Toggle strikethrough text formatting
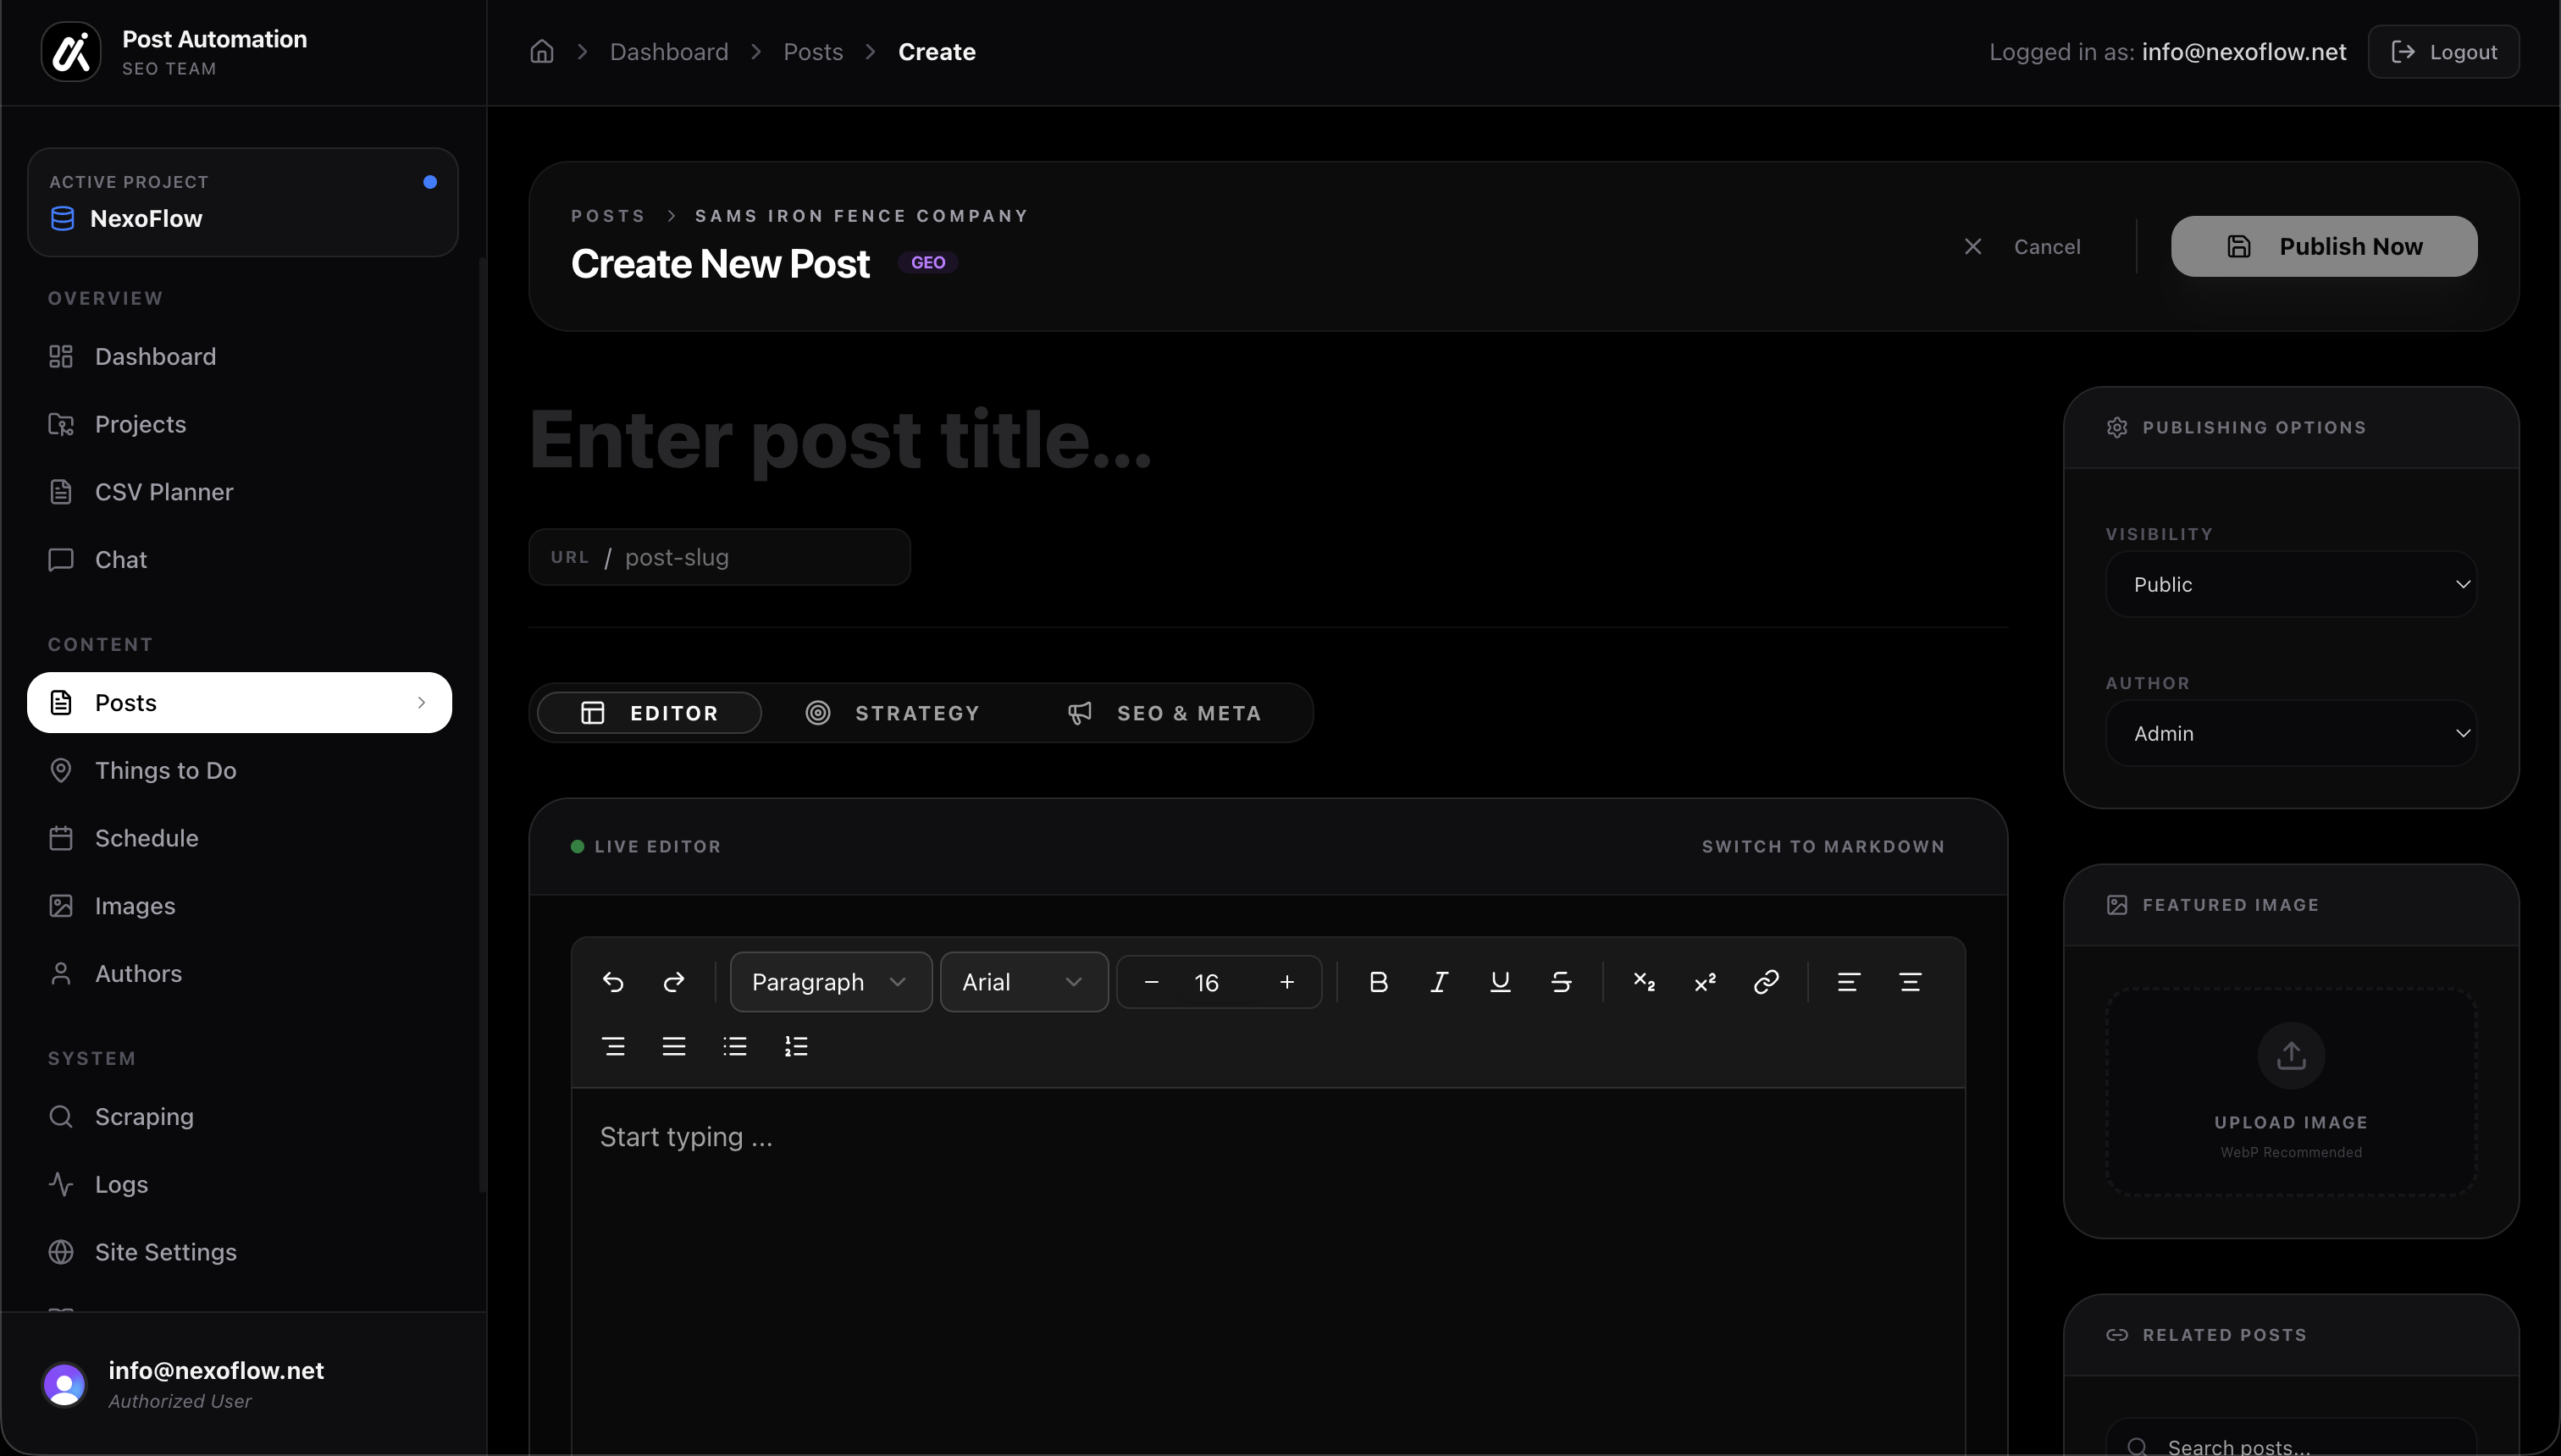The height and width of the screenshot is (1456, 2561). tap(1561, 982)
